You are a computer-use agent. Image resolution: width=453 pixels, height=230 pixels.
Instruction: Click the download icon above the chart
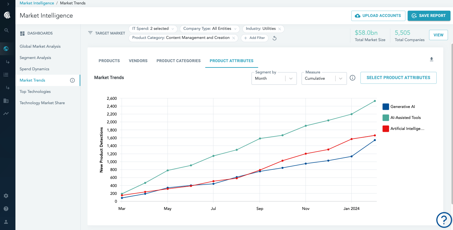tap(432, 59)
